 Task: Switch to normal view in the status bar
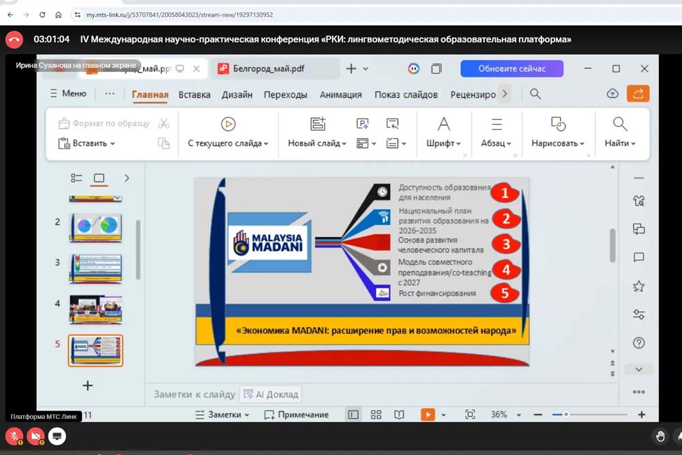353,415
